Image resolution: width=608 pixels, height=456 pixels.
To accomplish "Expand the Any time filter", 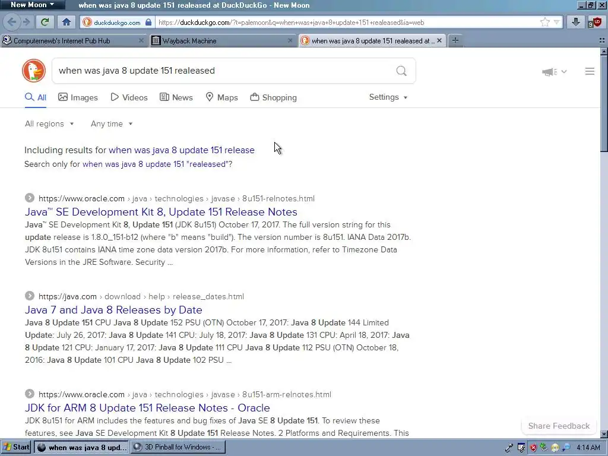I will (x=112, y=123).
